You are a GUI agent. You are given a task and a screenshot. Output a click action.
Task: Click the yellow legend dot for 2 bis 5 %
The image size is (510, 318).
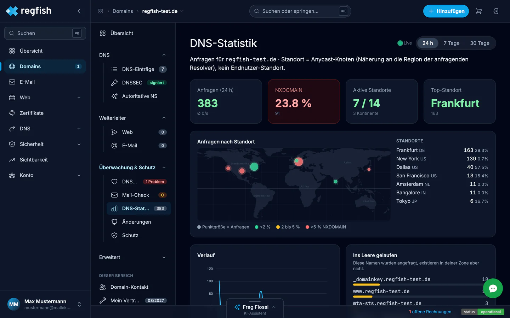(278, 227)
